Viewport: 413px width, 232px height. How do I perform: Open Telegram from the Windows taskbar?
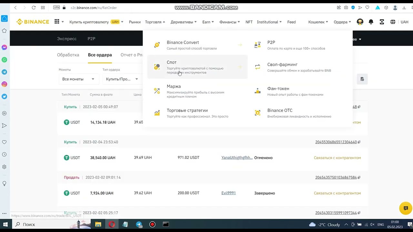(x=139, y=224)
